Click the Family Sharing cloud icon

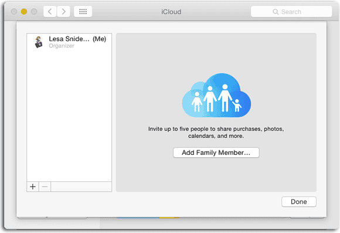click(x=216, y=95)
